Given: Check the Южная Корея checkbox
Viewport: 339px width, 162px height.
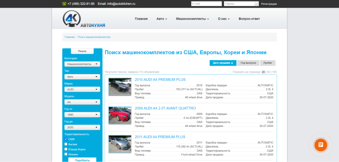Looking at the screenshot, I should coord(66,149).
